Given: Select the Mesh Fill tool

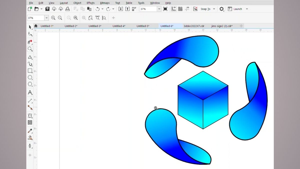Looking at the screenshot, I should coord(30,122).
